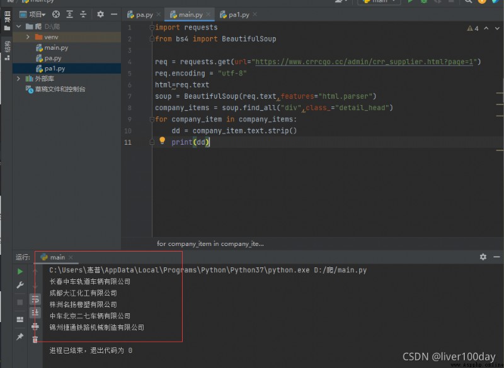Collapse the 爬 root project folder
This screenshot has height=368, width=504.
pyautogui.click(x=19, y=26)
